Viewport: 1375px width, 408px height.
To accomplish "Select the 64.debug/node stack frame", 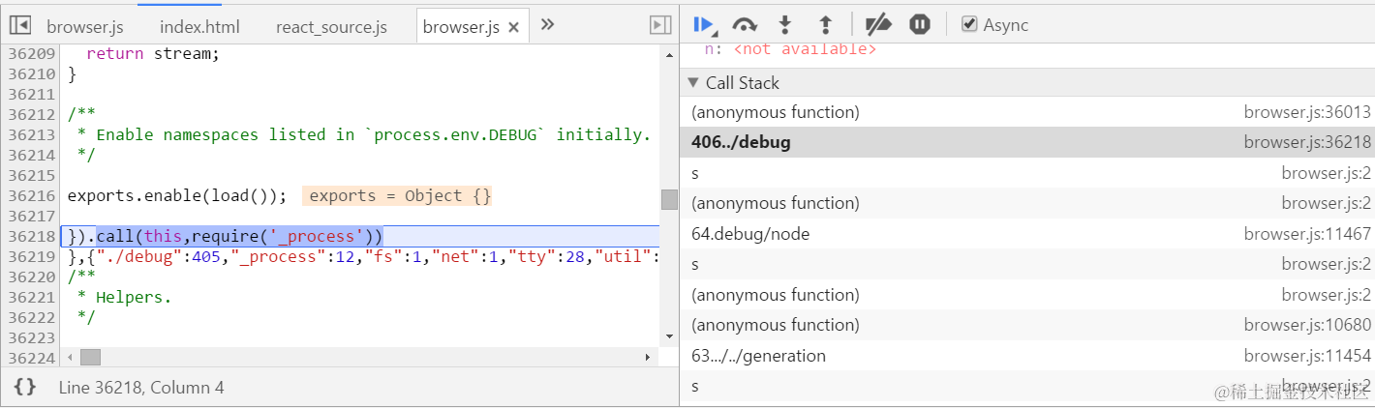I will click(x=1027, y=234).
